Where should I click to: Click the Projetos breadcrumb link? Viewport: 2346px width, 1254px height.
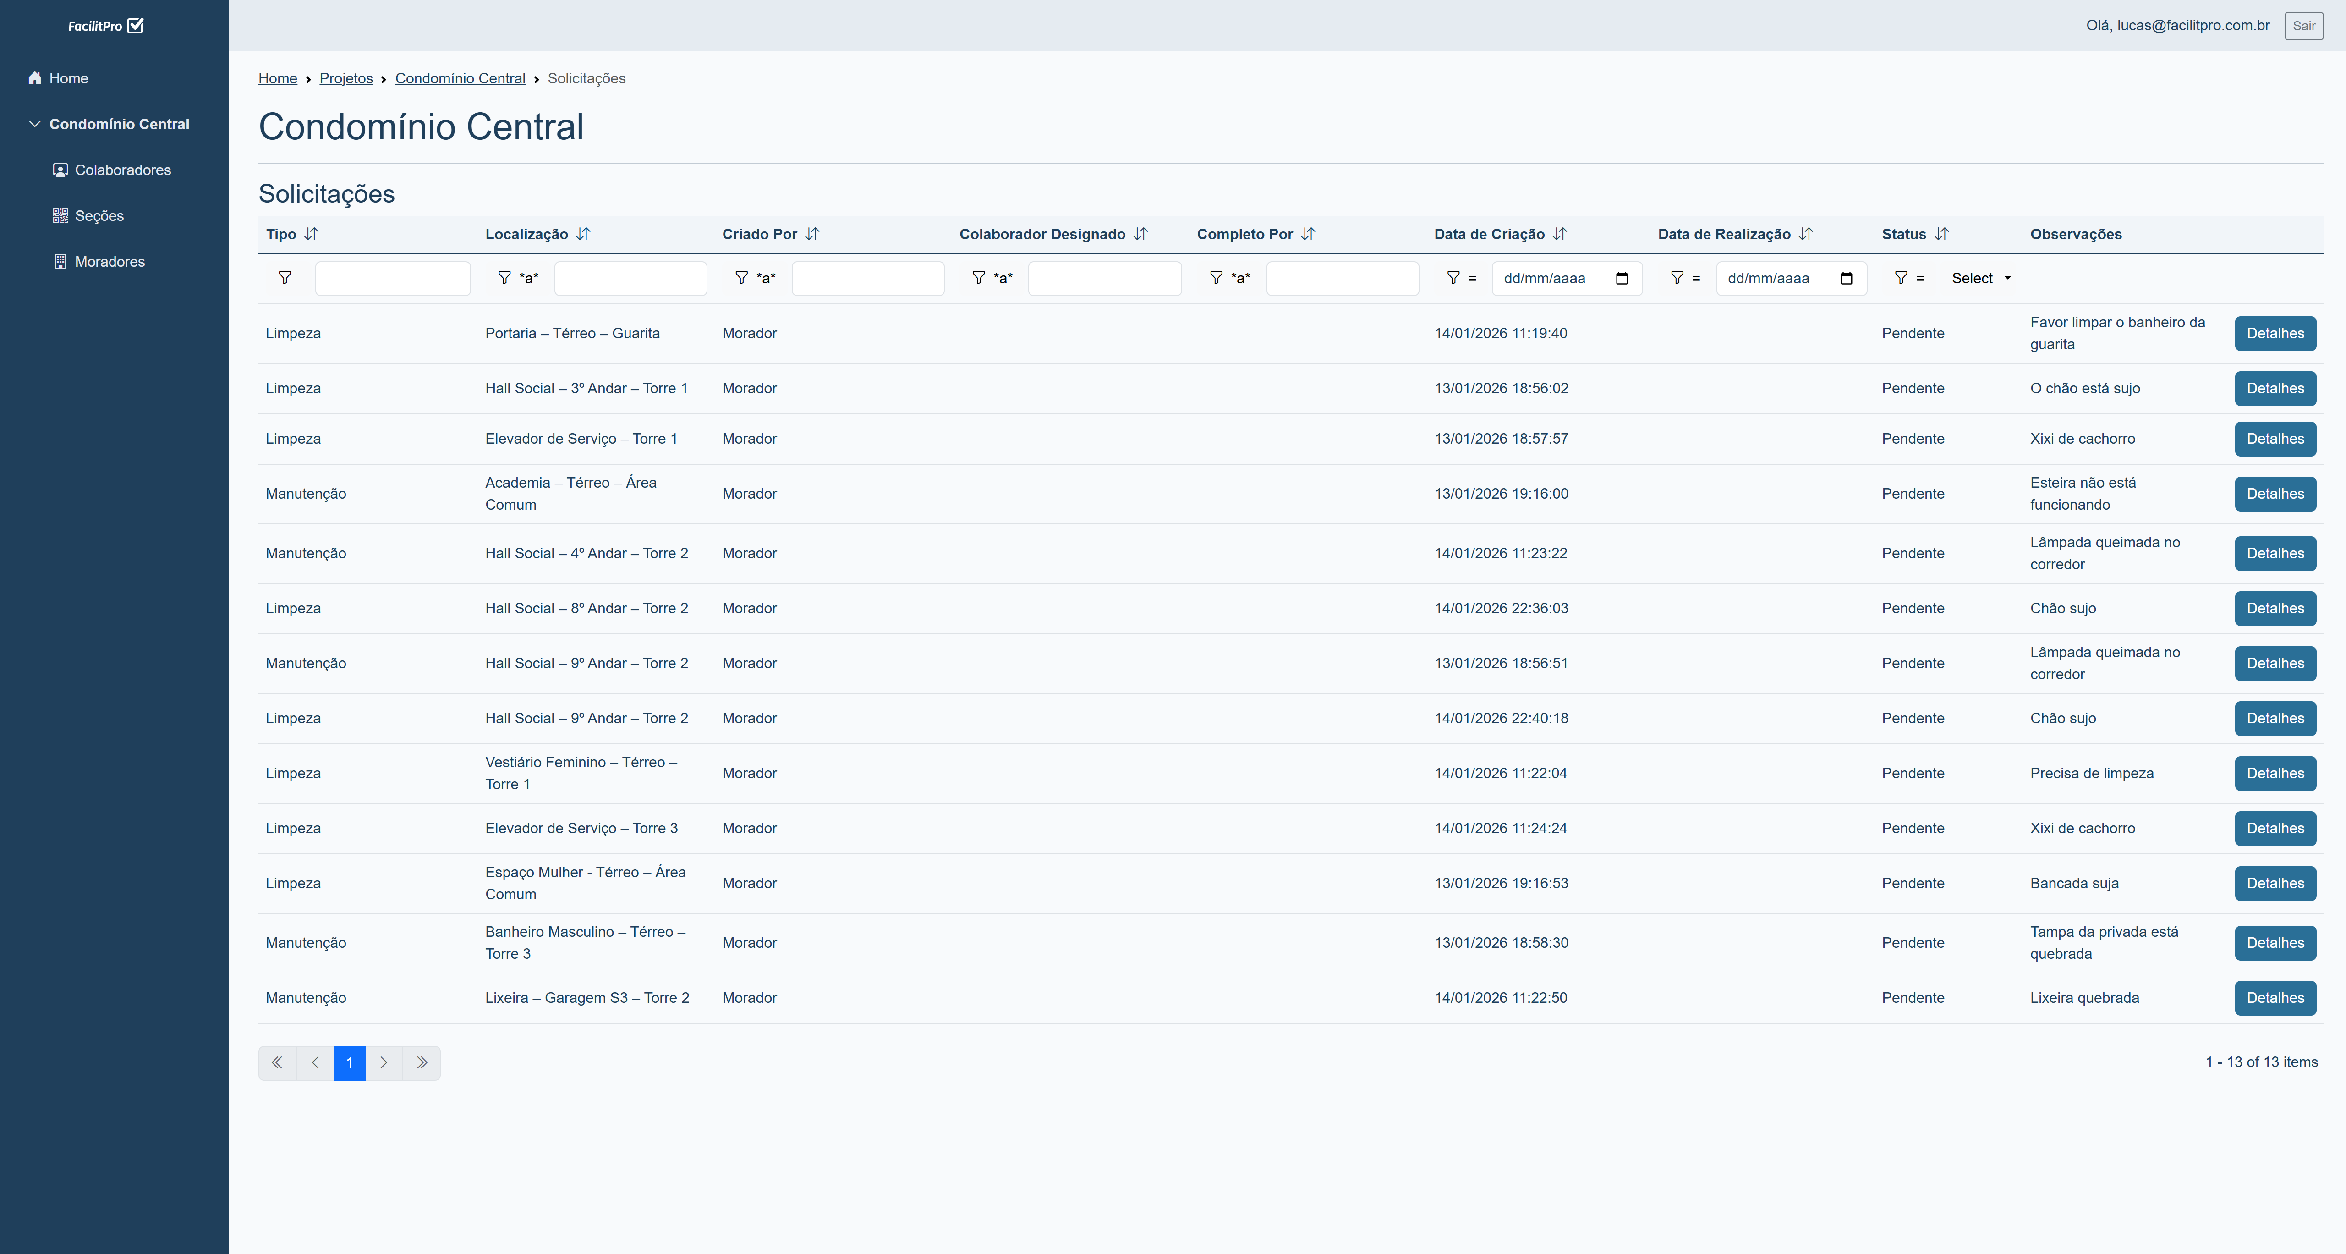[x=346, y=78]
